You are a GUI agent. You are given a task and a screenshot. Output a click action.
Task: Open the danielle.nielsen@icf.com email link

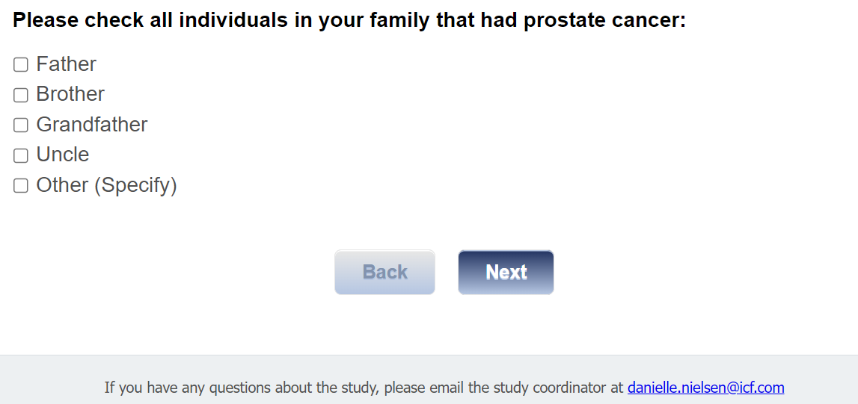pyautogui.click(x=705, y=388)
